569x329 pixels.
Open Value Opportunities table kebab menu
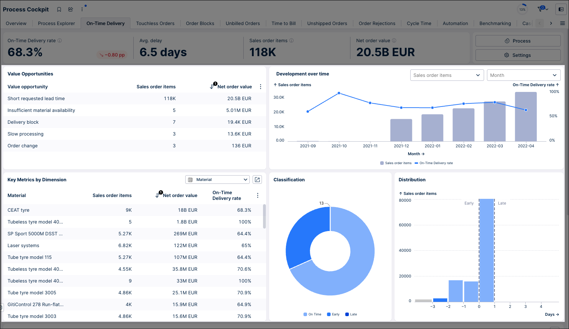click(x=260, y=87)
